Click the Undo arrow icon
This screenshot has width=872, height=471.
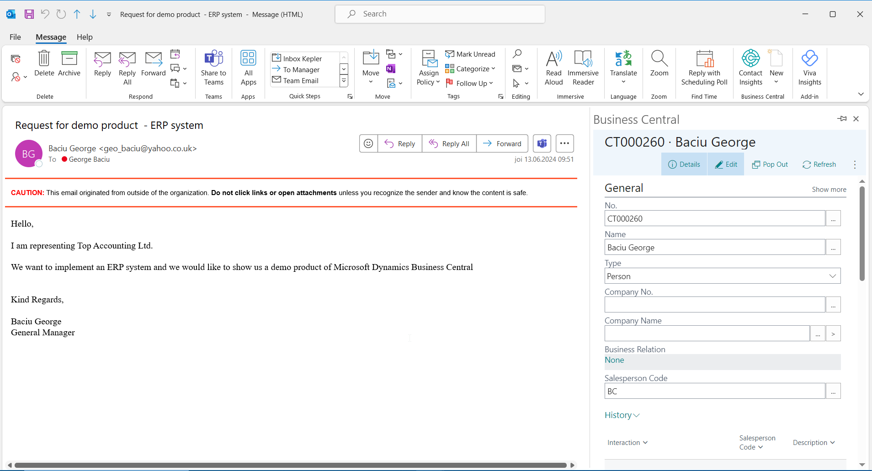pos(45,14)
